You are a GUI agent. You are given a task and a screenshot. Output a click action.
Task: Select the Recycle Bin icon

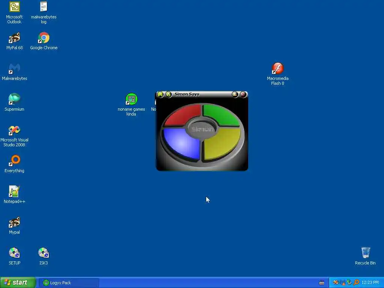click(x=365, y=256)
